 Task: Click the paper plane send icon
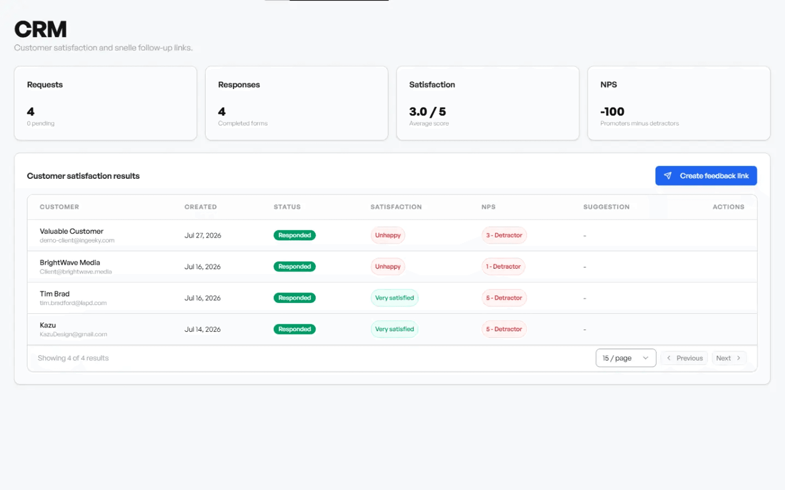[x=668, y=176]
